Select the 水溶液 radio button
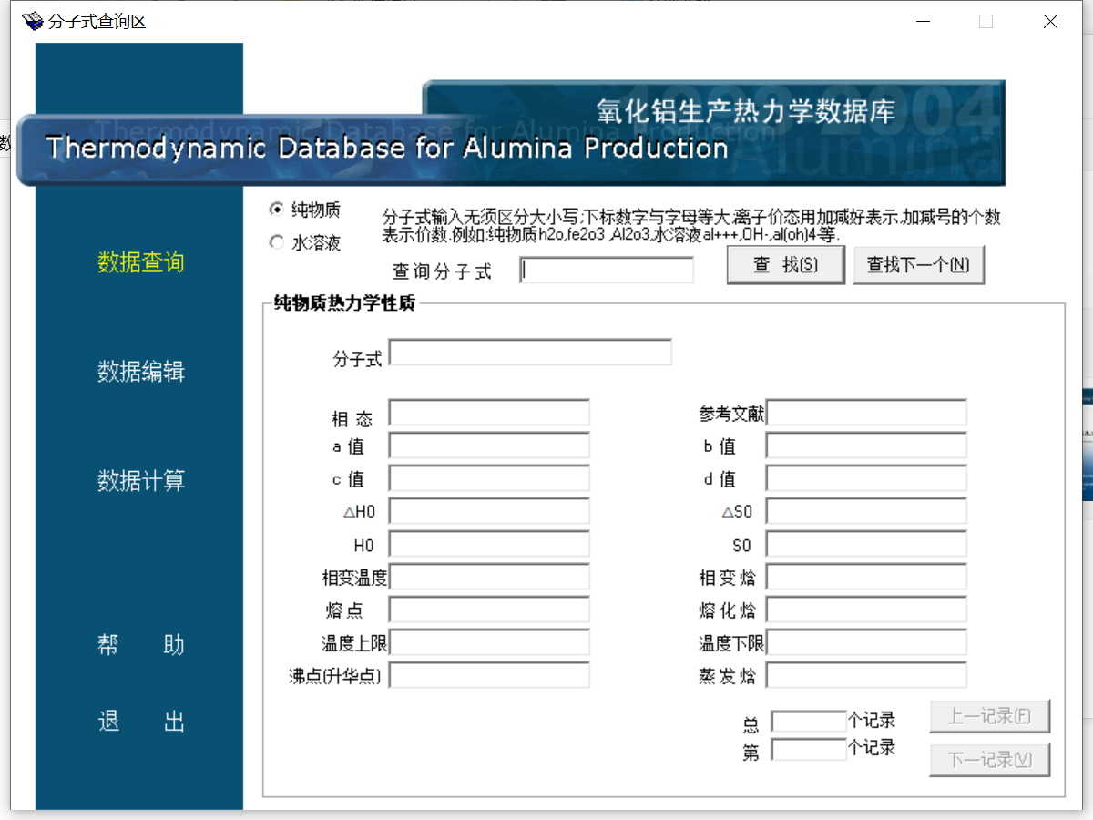Viewport: 1093px width, 820px height. click(x=277, y=242)
